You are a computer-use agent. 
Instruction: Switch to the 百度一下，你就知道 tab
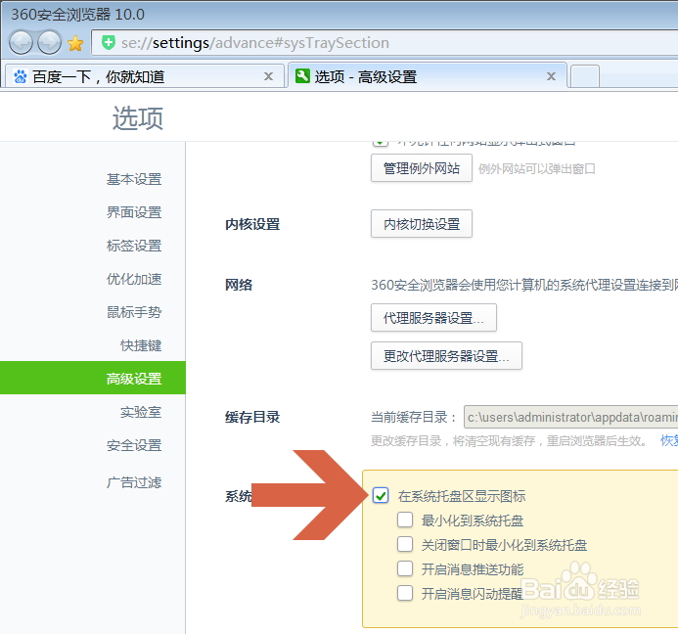144,76
